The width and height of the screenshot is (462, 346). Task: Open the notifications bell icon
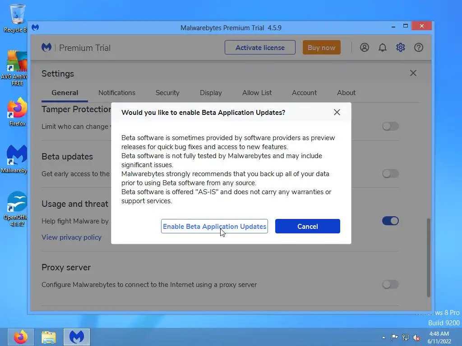383,47
